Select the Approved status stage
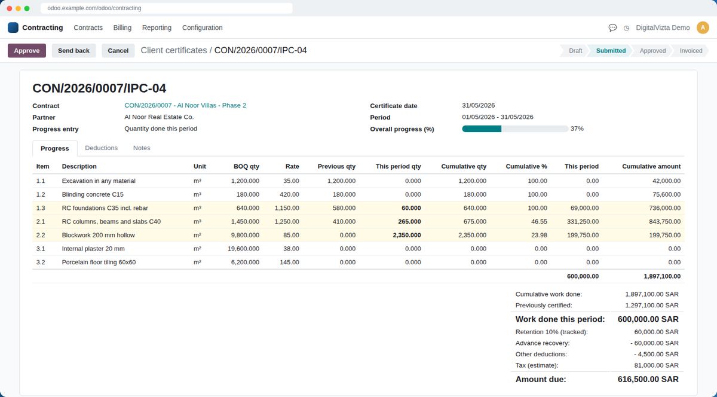The image size is (717, 397). 652,51
